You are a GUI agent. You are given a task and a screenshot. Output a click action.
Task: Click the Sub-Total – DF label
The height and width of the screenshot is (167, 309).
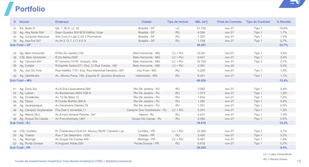click(x=20, y=45)
